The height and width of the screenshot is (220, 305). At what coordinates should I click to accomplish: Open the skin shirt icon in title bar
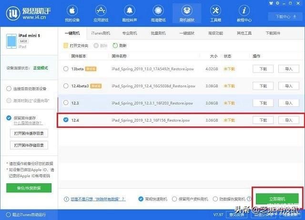point(271,3)
